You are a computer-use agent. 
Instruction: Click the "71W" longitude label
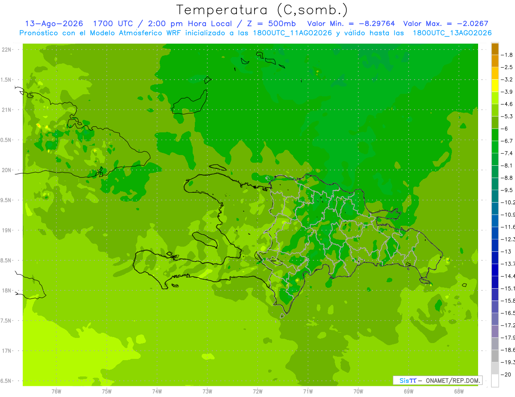(x=308, y=391)
